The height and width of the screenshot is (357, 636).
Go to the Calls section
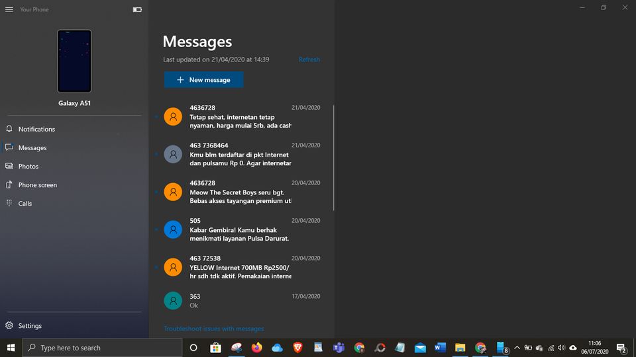pos(25,204)
